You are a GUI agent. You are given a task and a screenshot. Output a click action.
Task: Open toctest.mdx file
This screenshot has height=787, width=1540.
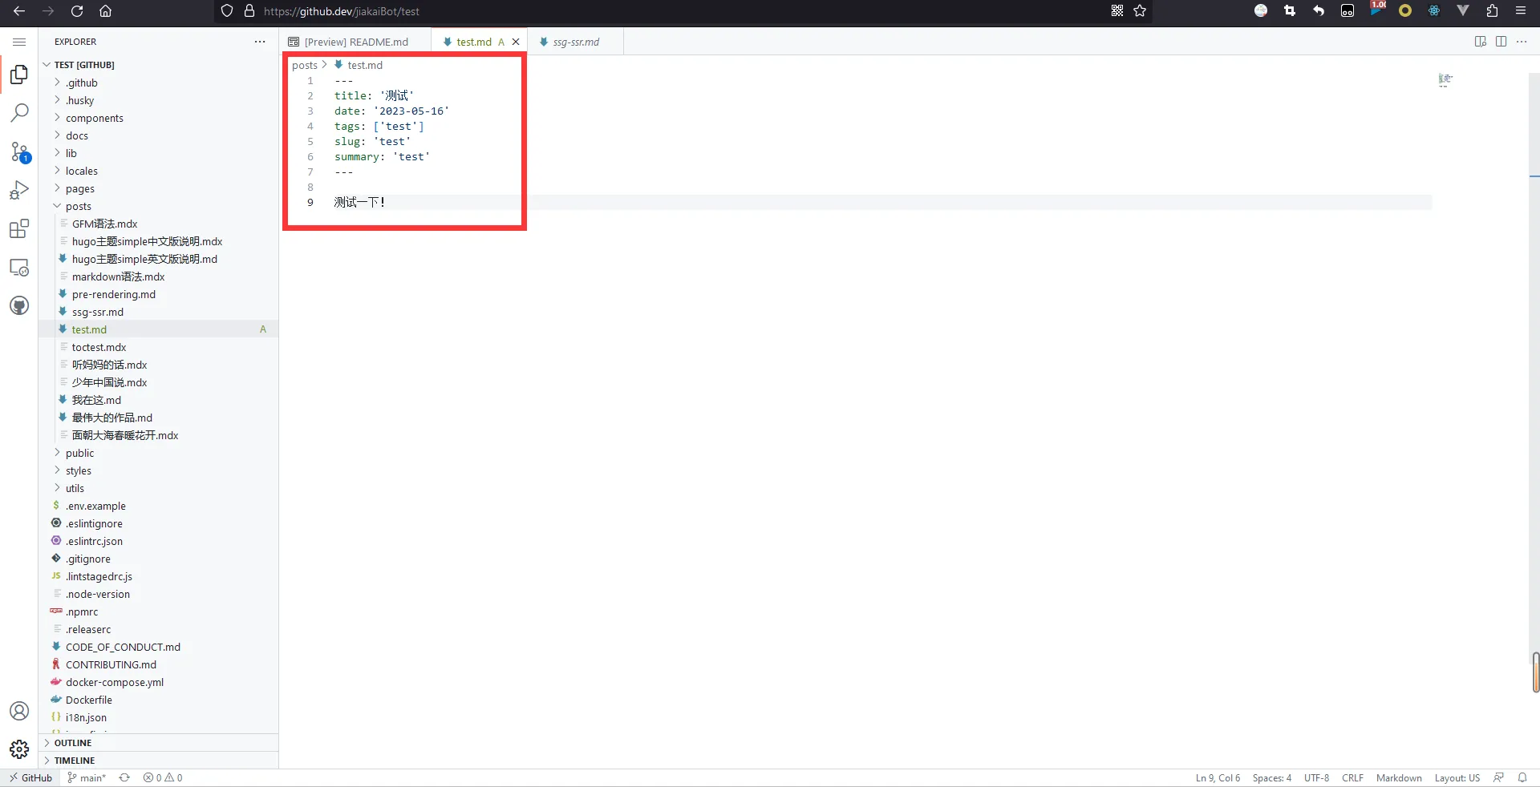pyautogui.click(x=159, y=347)
